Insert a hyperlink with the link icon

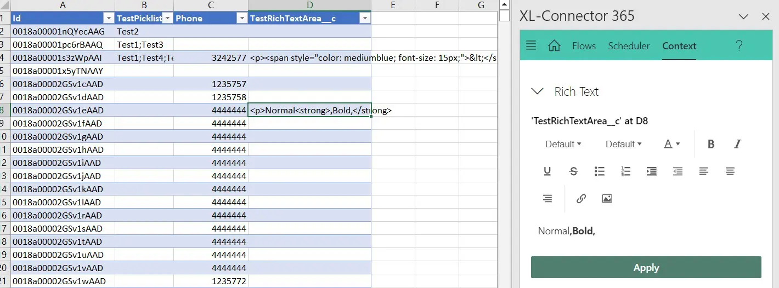[582, 199]
